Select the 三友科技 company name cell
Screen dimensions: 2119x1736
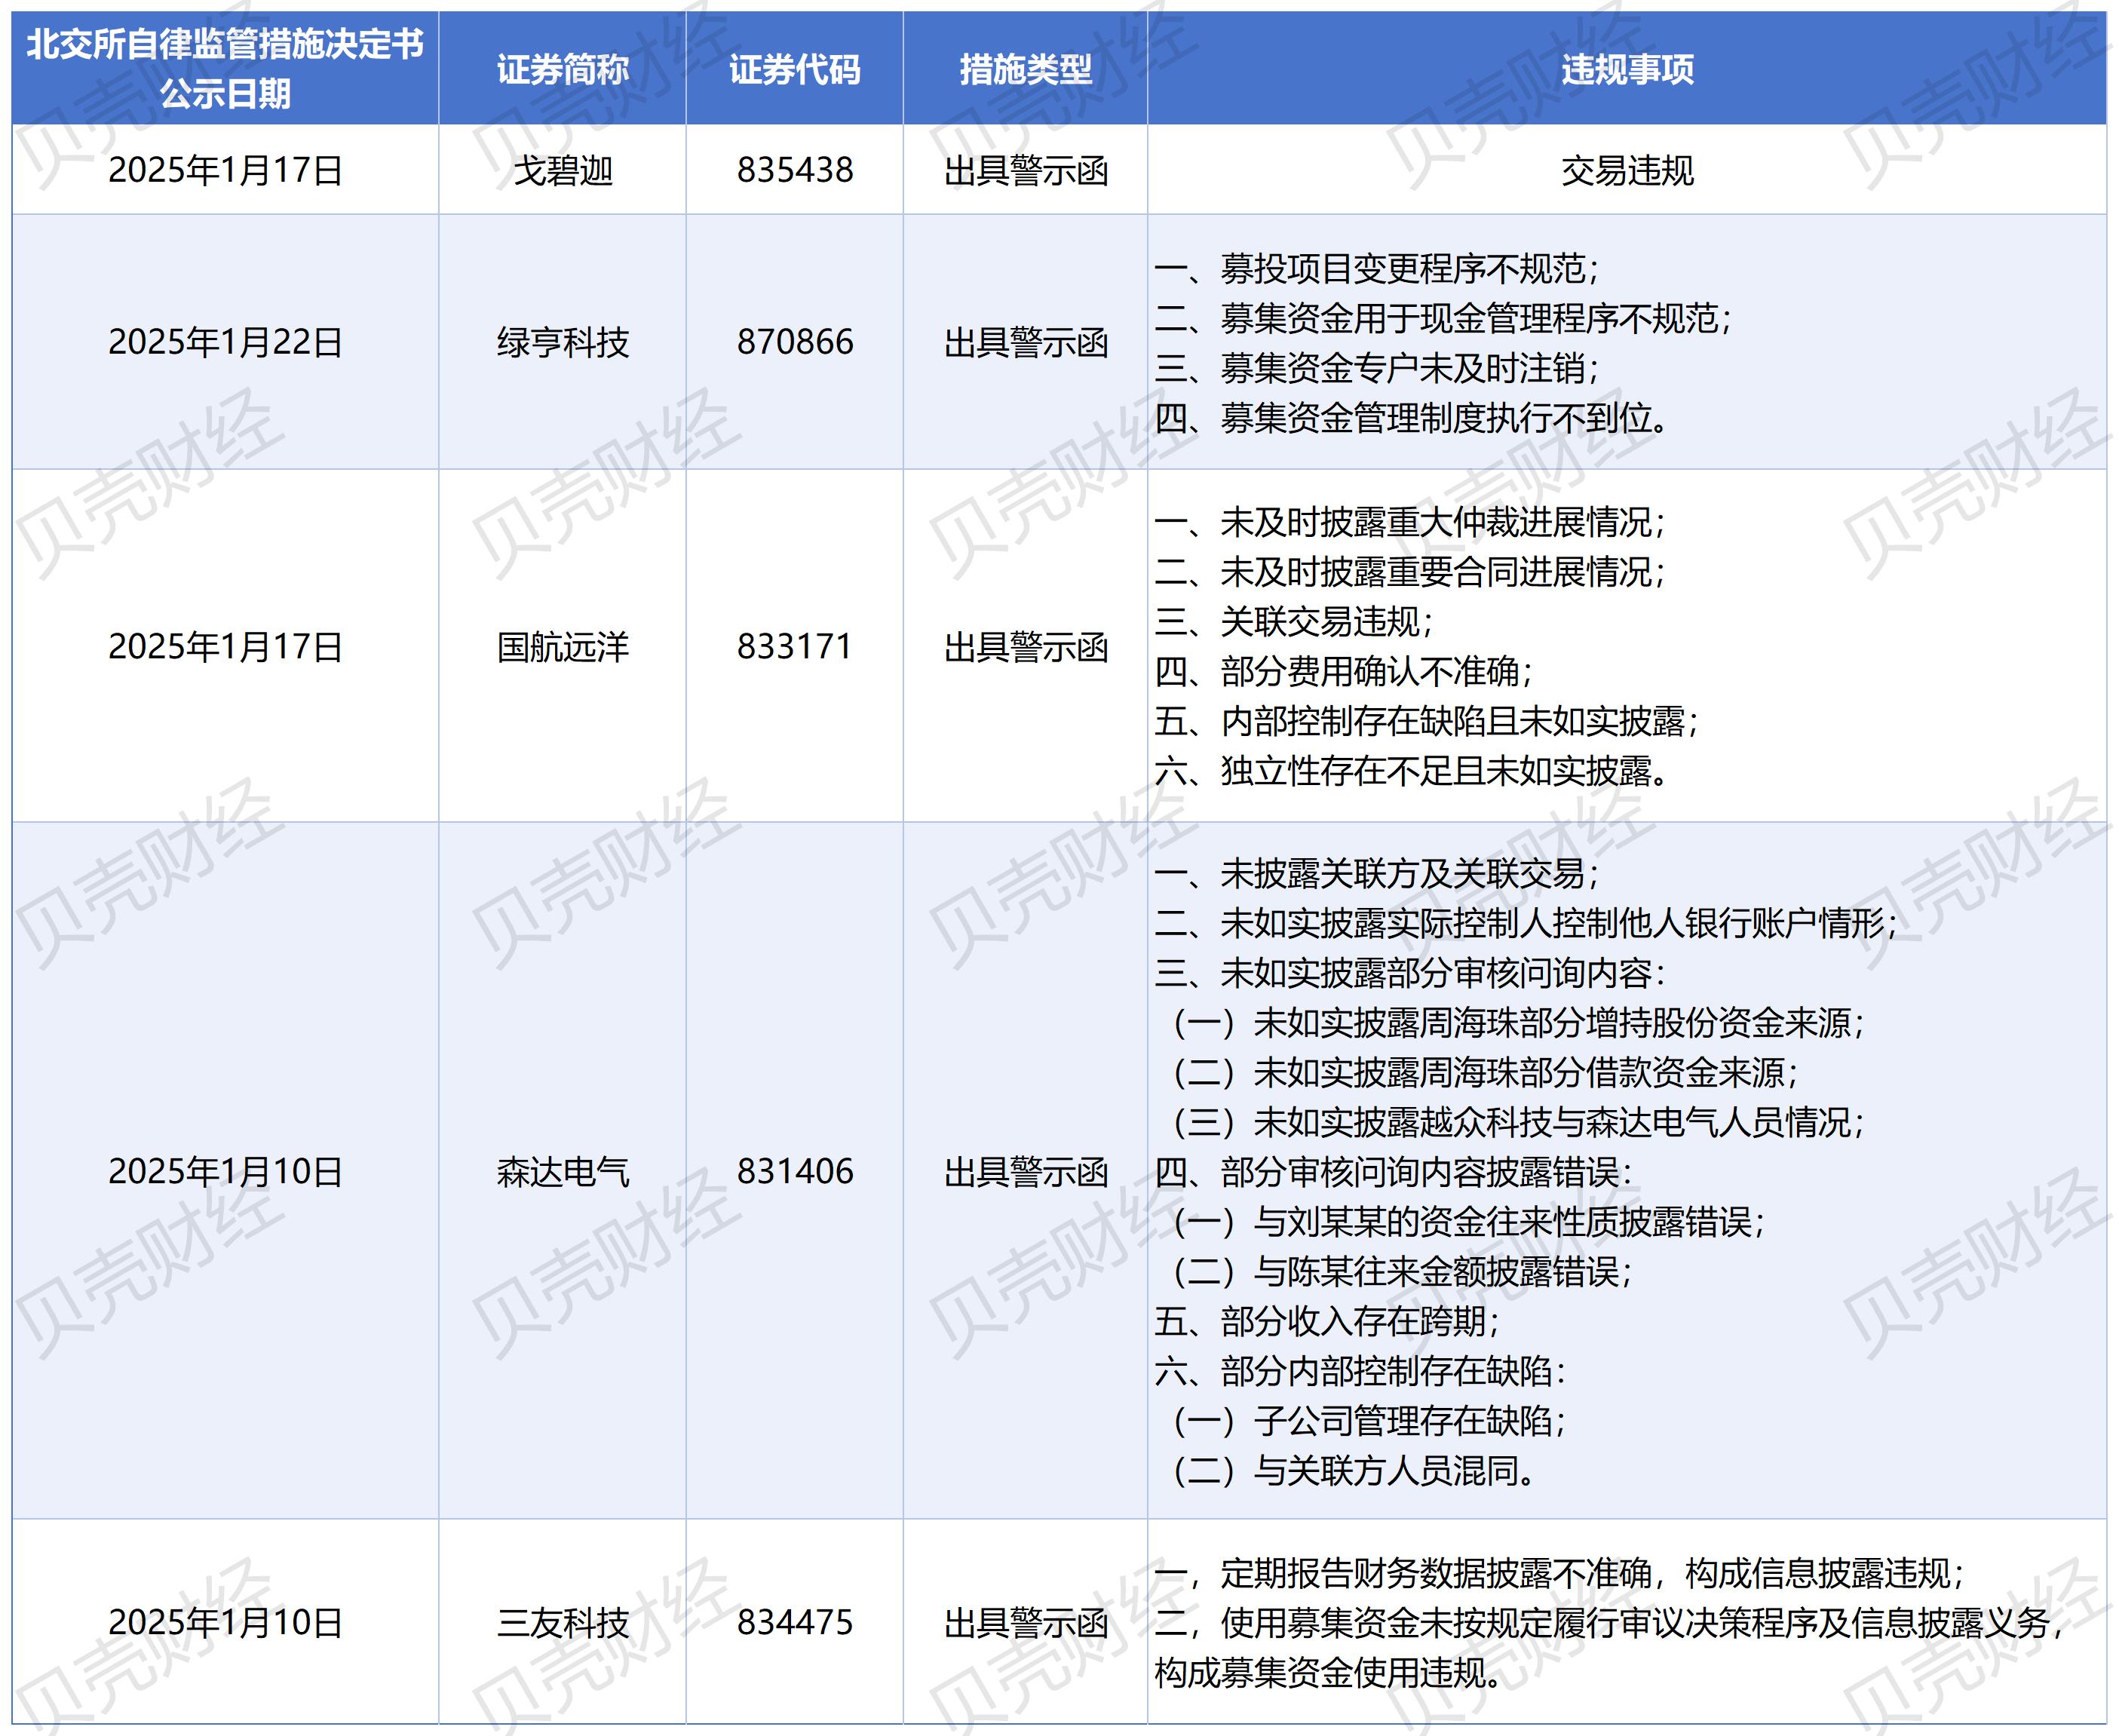point(562,1622)
